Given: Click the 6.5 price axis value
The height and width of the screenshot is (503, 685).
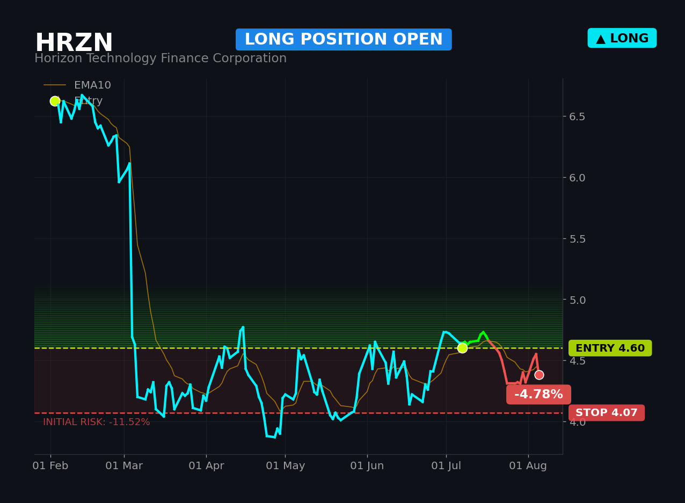Looking at the screenshot, I should (x=577, y=116).
